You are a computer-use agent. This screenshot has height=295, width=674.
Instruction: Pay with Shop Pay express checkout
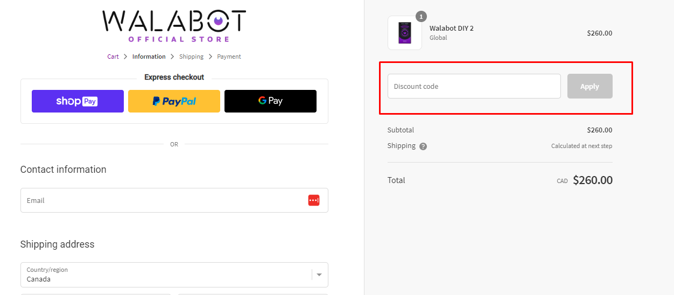pos(78,101)
